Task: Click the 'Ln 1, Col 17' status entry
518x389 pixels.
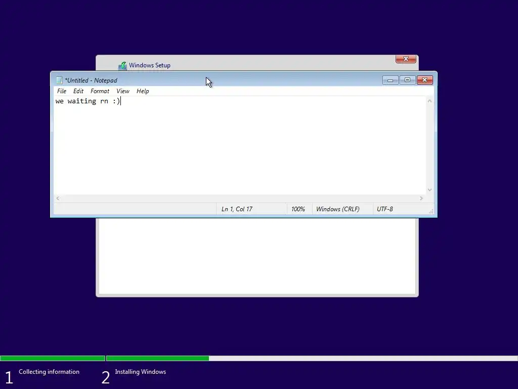Action: pyautogui.click(x=237, y=209)
